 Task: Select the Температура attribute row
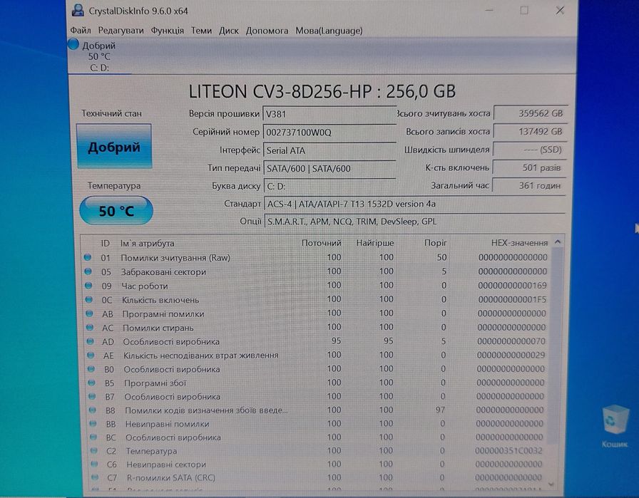(316, 451)
